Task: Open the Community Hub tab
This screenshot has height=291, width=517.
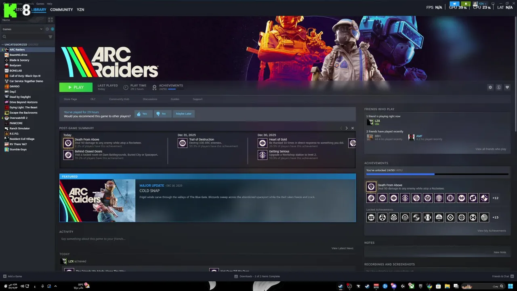Action: tap(119, 99)
